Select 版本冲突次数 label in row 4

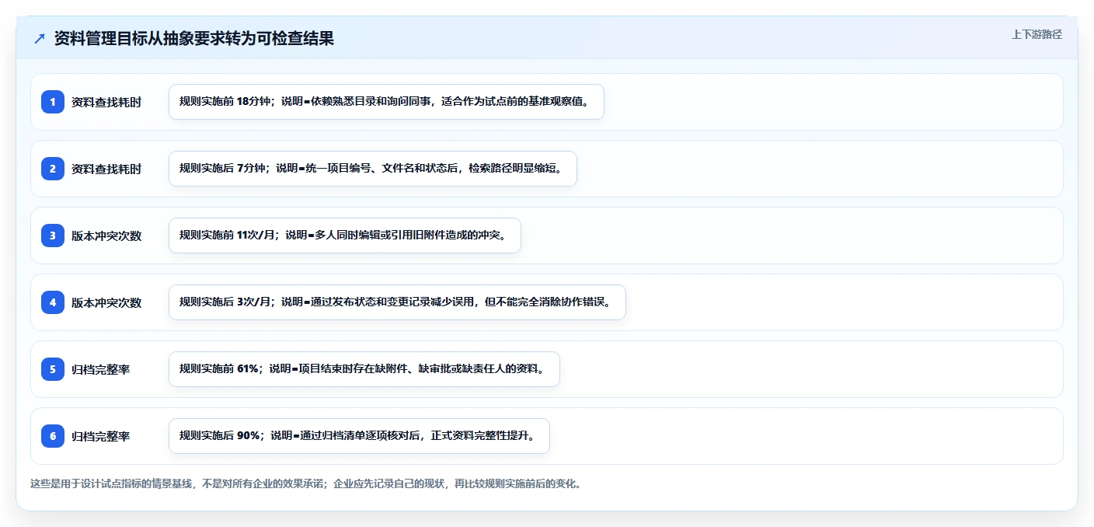pos(106,302)
